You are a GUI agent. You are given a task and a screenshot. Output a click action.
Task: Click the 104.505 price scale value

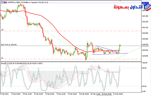coord(145,56)
